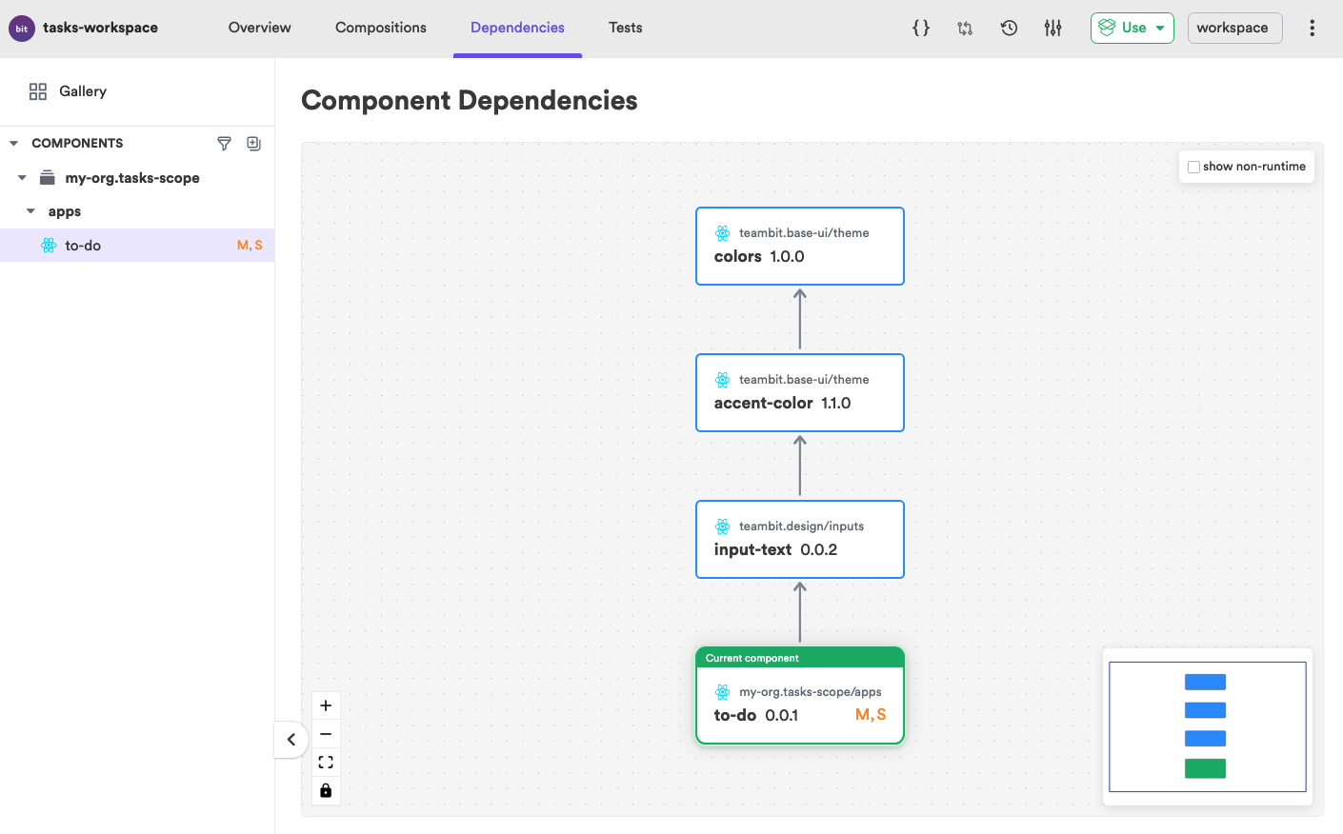Image resolution: width=1343 pixels, height=834 pixels.
Task: Click the filter components funnel icon
Action: 224,143
